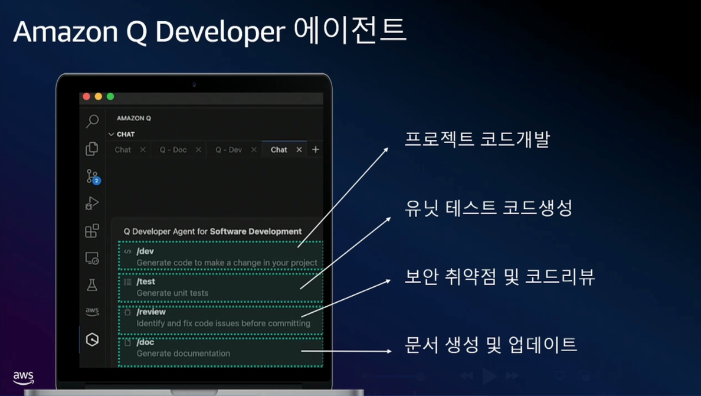The width and height of the screenshot is (701, 396).
Task: Click the AMAZON Q panel title
Action: 134,119
